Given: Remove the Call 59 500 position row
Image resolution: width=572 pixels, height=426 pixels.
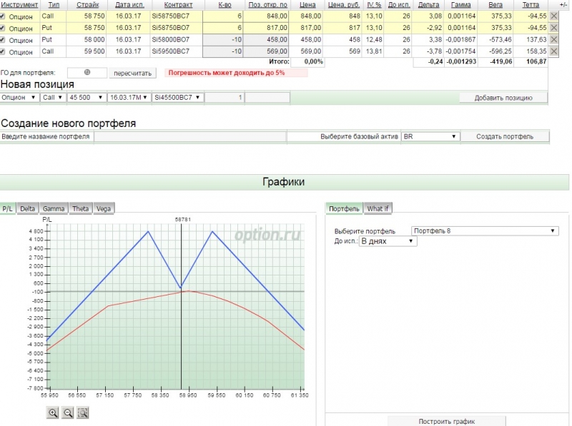Looking at the screenshot, I should (554, 51).
